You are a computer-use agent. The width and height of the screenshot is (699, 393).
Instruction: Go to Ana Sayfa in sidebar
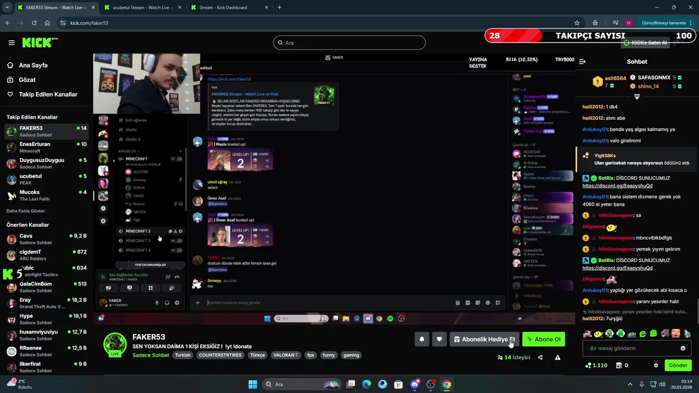33,65
